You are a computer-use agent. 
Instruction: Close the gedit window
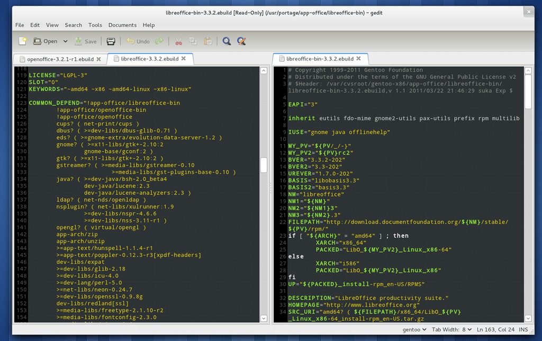point(529,12)
